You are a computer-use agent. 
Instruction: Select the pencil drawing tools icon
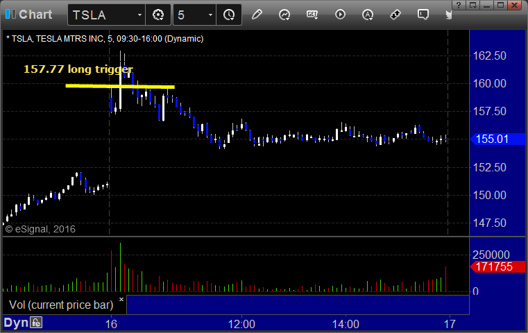[257, 15]
